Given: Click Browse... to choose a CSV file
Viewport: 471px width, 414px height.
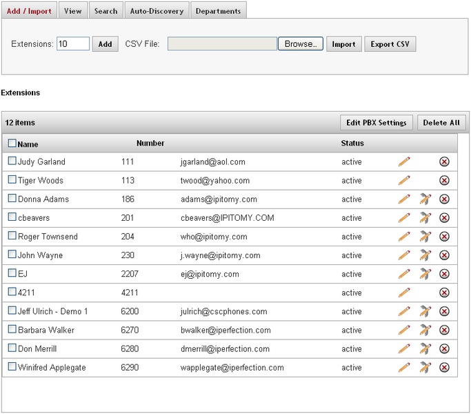Looking at the screenshot, I should coord(300,44).
